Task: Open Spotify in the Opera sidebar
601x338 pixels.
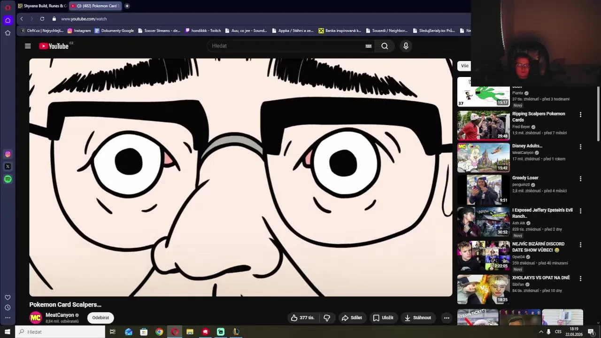Action: pyautogui.click(x=8, y=179)
